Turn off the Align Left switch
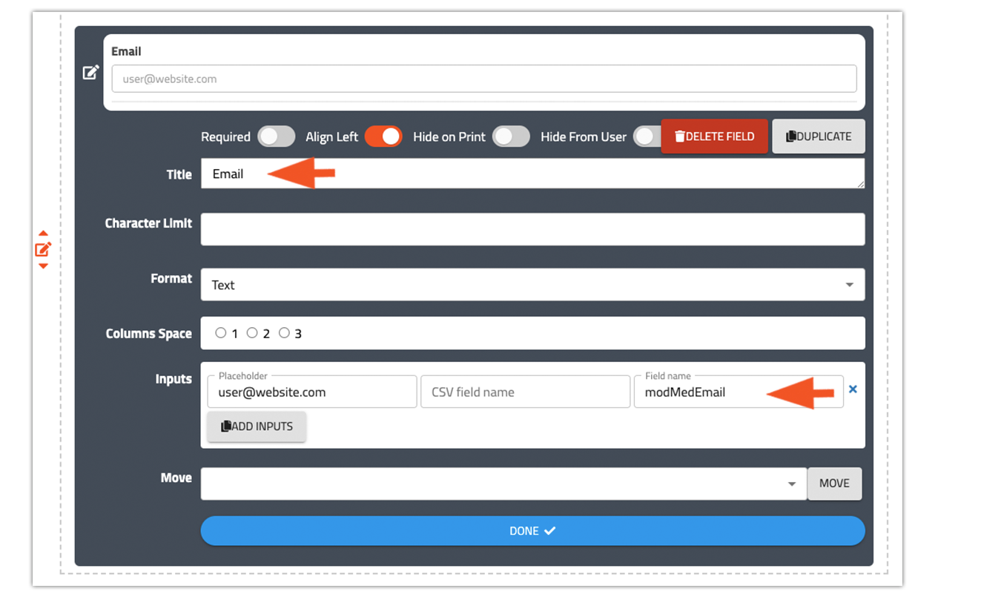The image size is (981, 603). point(383,136)
